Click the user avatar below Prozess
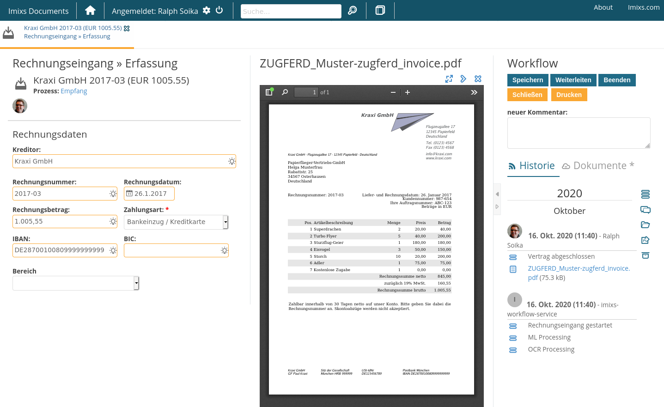Image resolution: width=664 pixels, height=407 pixels. pyautogui.click(x=20, y=106)
